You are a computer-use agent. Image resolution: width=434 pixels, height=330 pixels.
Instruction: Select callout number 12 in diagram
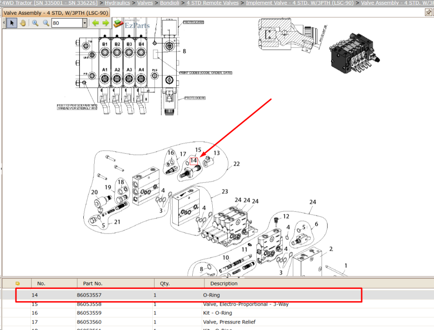[286, 216]
